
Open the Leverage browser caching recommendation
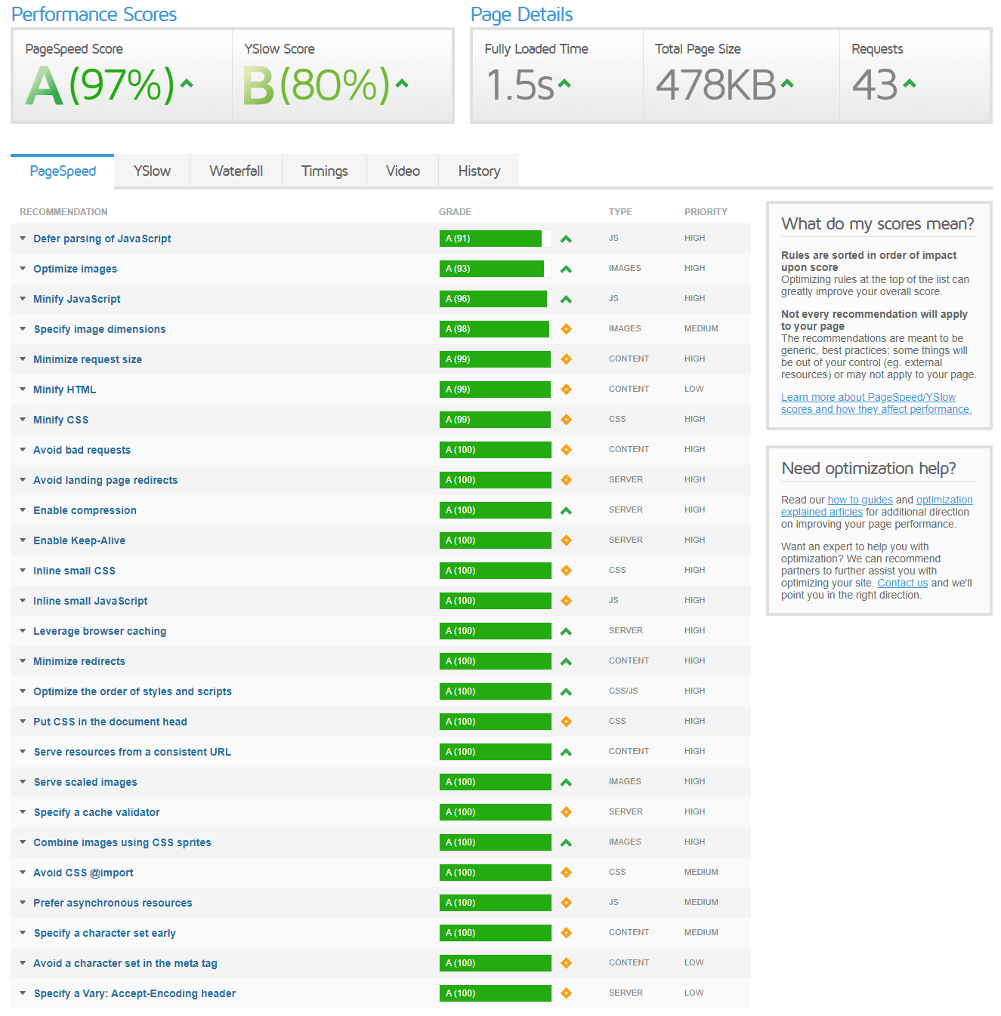pos(100,631)
